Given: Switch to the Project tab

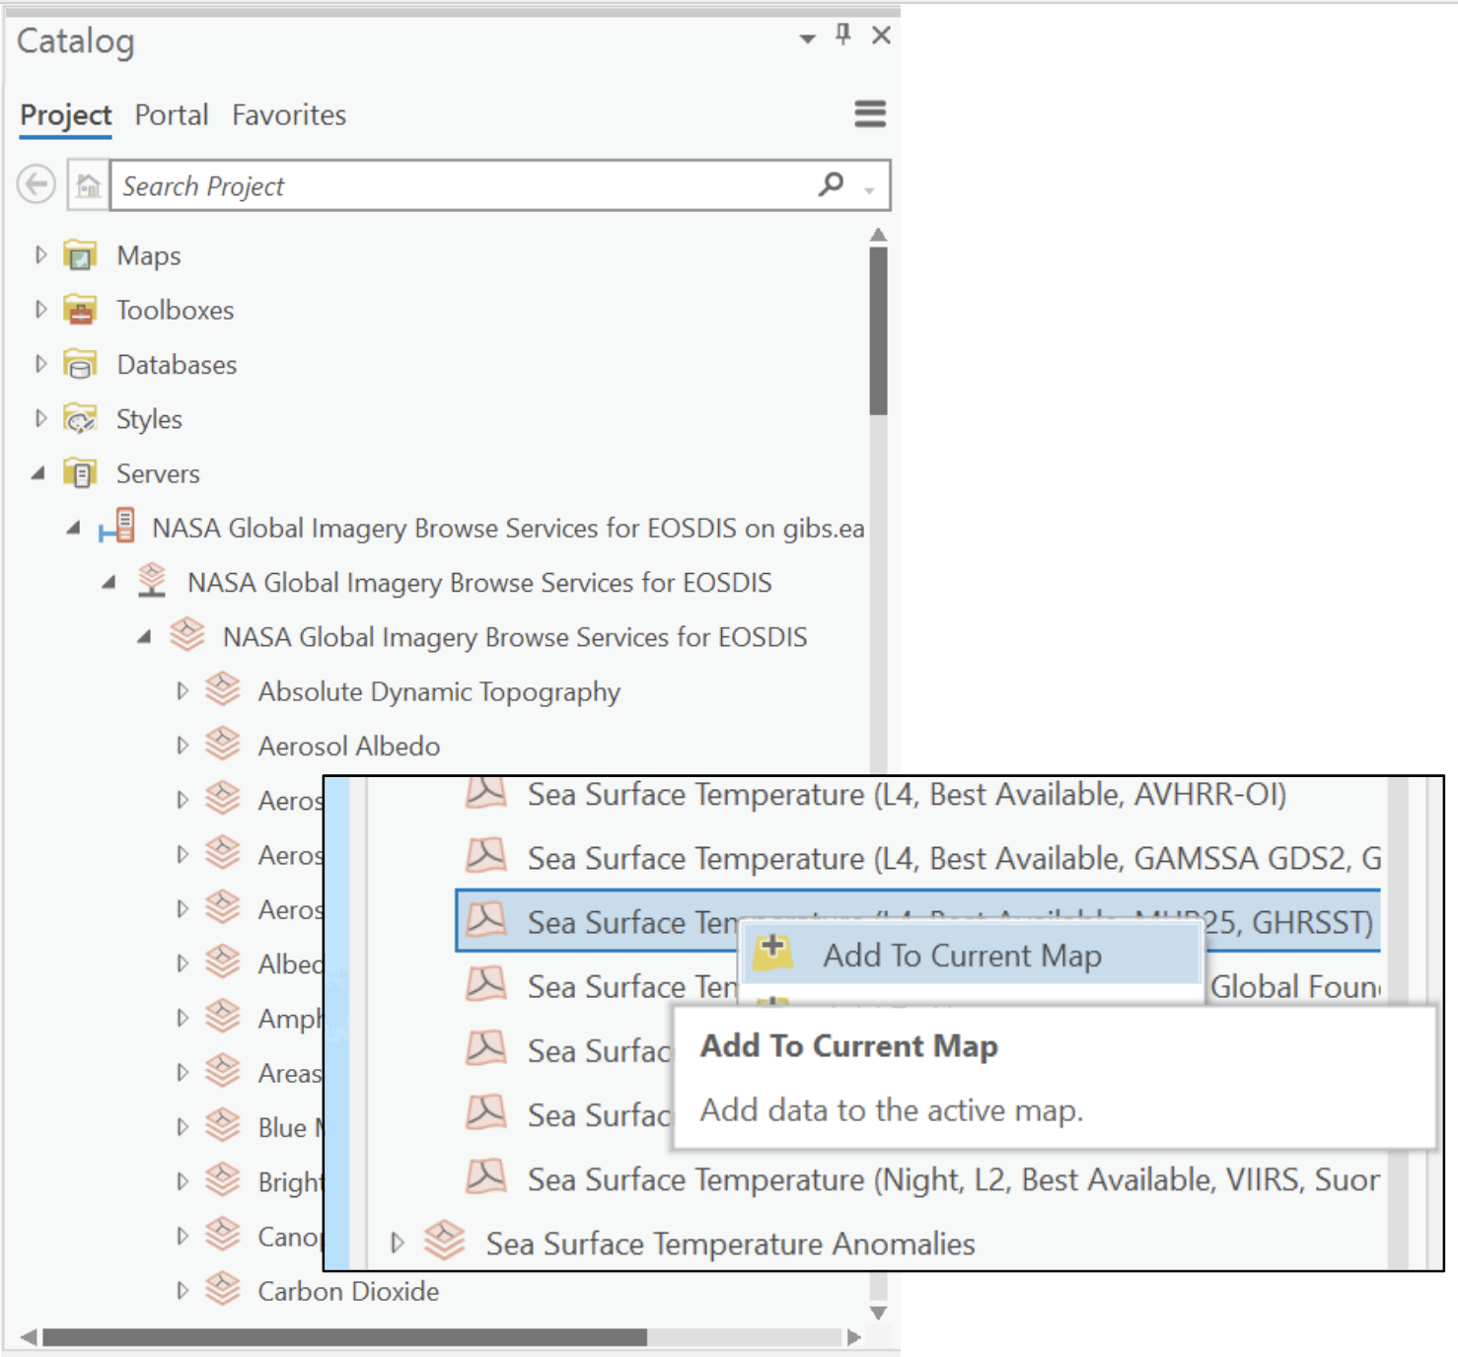Looking at the screenshot, I should (x=66, y=115).
